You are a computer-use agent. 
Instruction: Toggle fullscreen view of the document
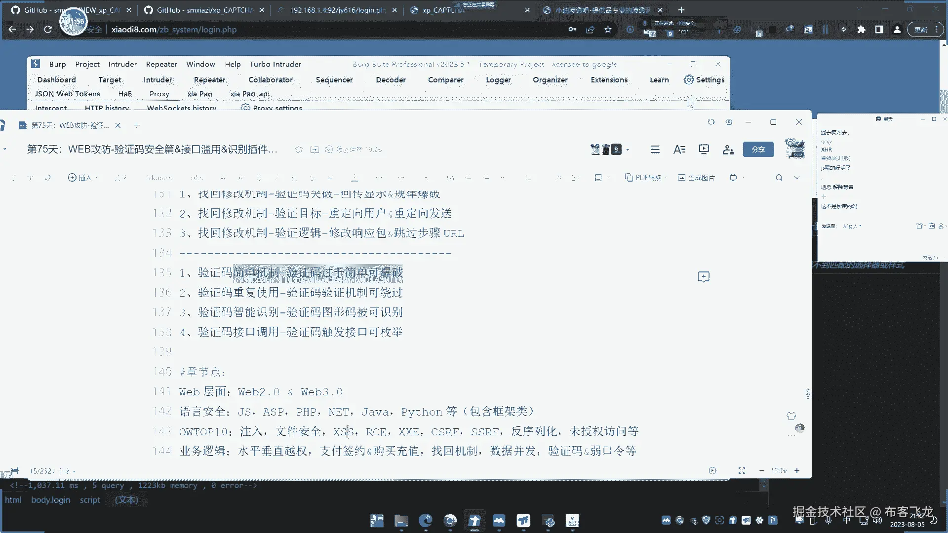pos(742,471)
